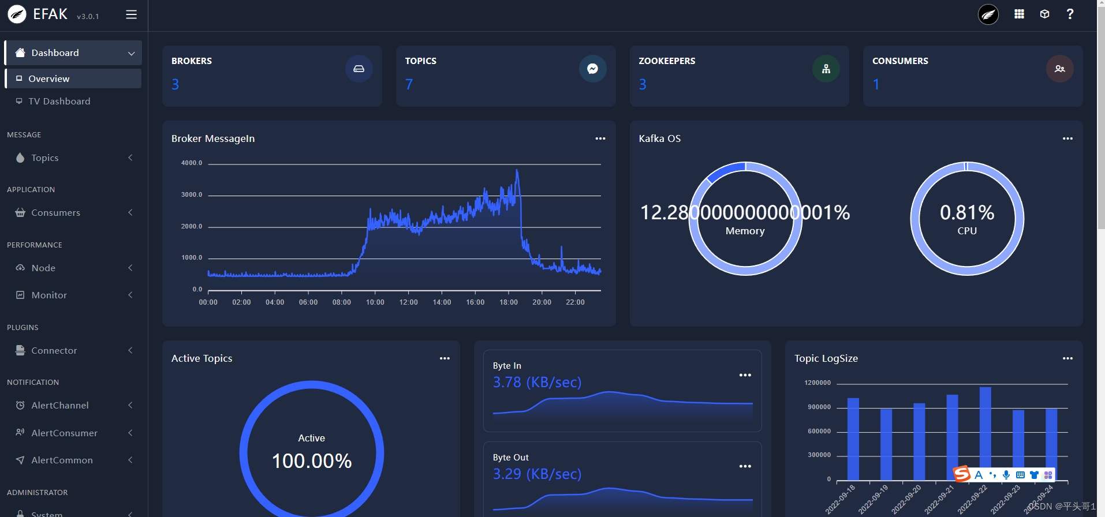Click the 3.78 (KB/sec) value

[x=537, y=382]
